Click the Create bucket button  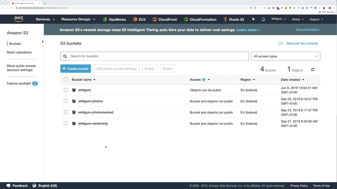(x=76, y=69)
